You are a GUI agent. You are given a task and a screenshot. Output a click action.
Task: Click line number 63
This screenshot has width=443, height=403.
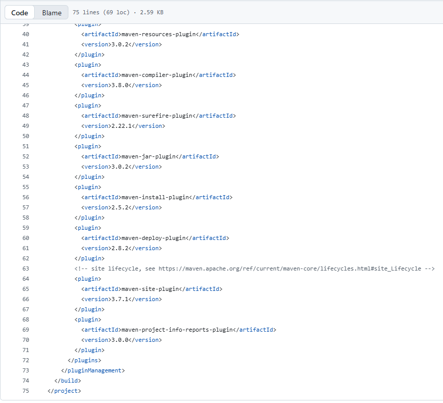(x=26, y=268)
